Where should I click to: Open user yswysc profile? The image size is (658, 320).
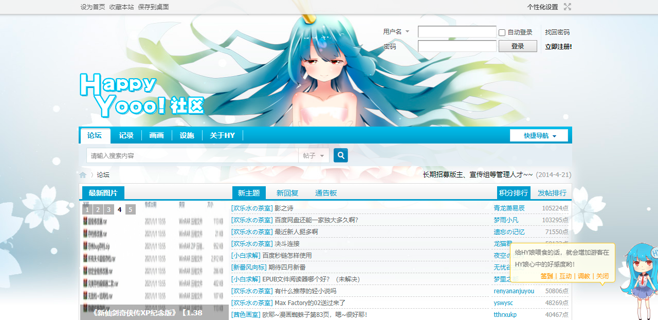click(503, 303)
